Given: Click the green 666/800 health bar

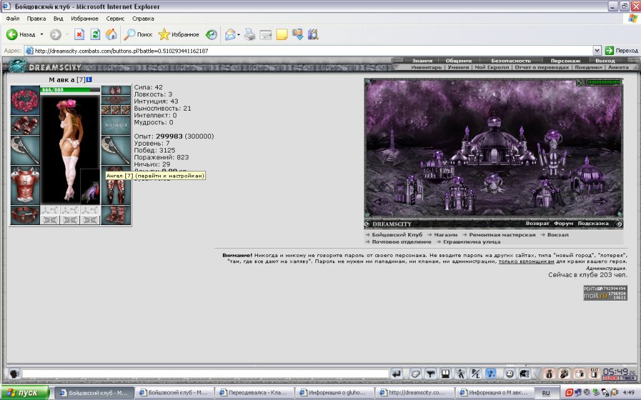Looking at the screenshot, I should coord(70,90).
